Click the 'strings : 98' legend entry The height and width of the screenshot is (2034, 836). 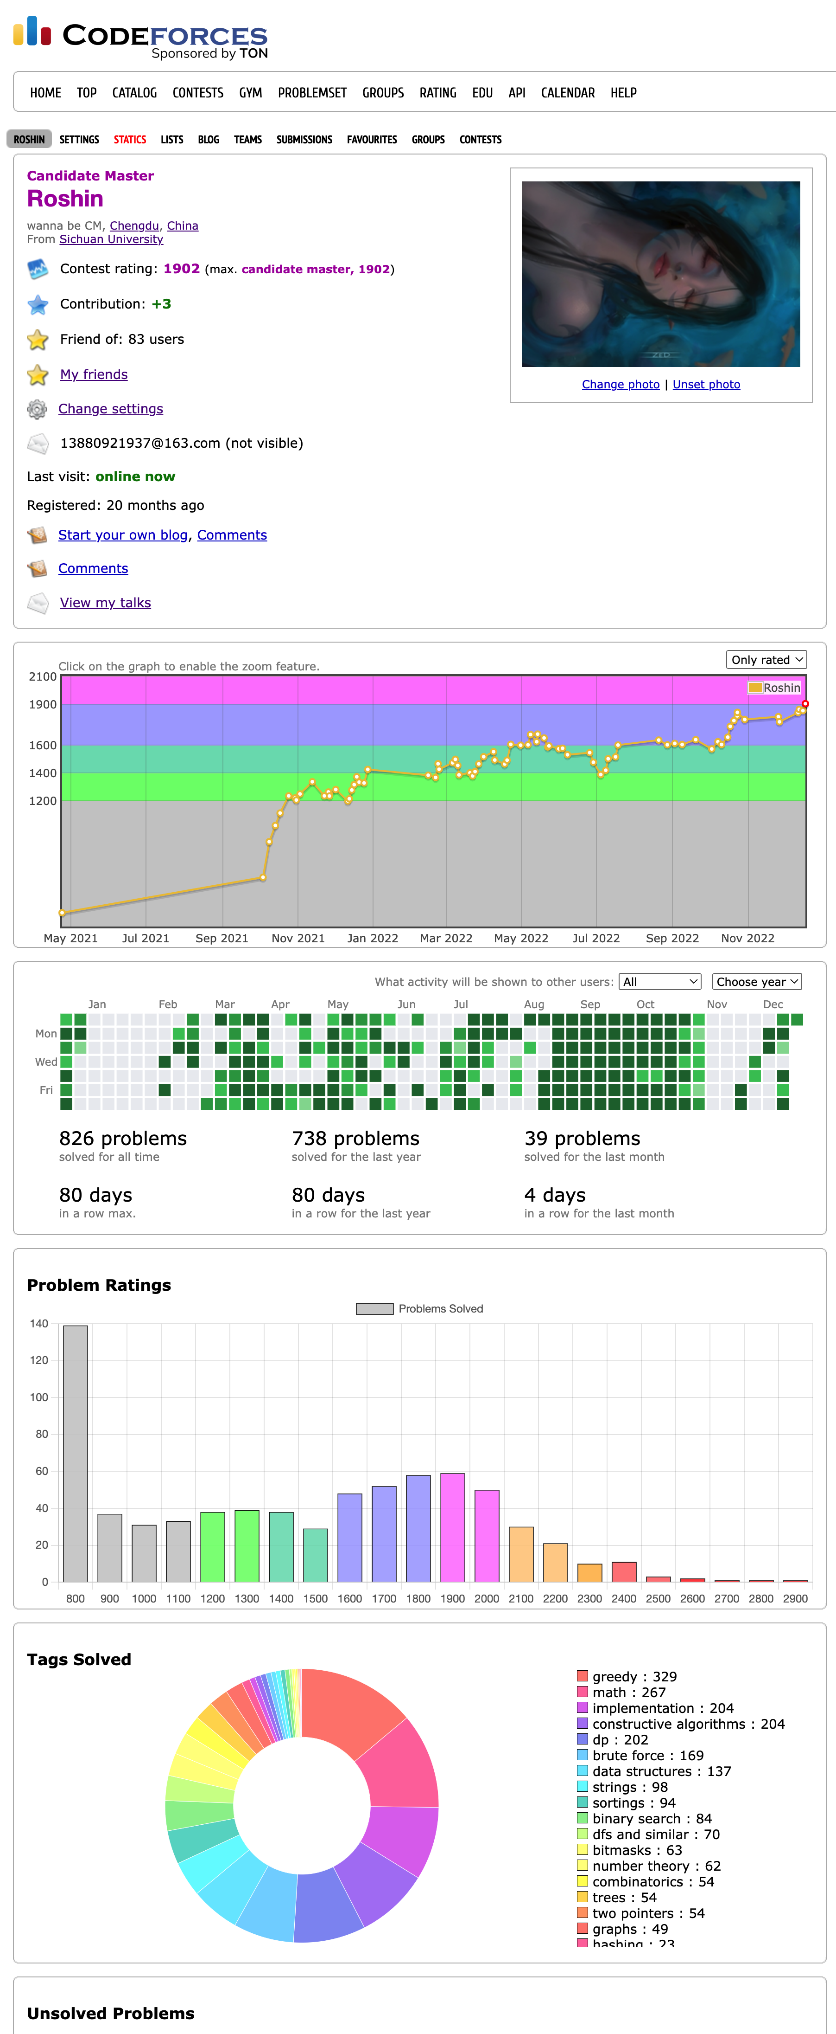coord(622,1787)
